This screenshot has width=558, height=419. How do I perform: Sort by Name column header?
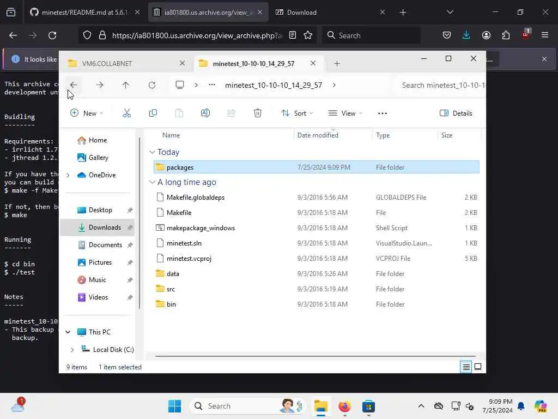point(171,135)
